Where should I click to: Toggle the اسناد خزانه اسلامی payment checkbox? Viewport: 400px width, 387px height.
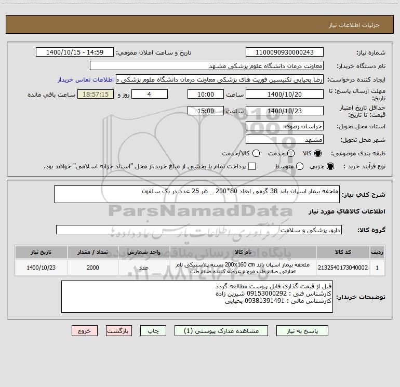tap(252, 166)
